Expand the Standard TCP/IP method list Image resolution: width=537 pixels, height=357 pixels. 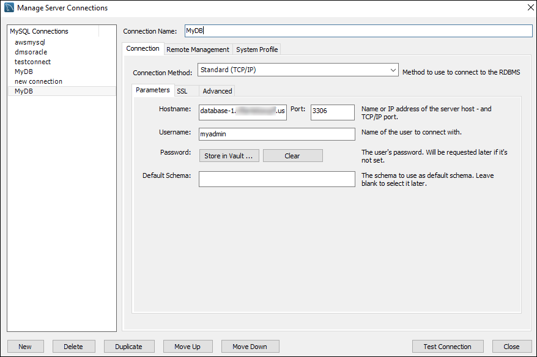pos(393,70)
